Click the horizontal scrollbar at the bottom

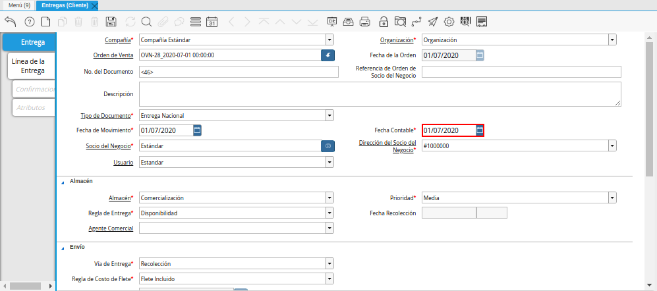[x=30, y=285]
